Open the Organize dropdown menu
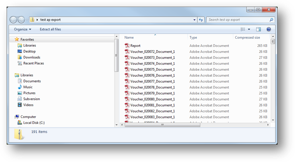This screenshot has height=162, width=295. 23,29
